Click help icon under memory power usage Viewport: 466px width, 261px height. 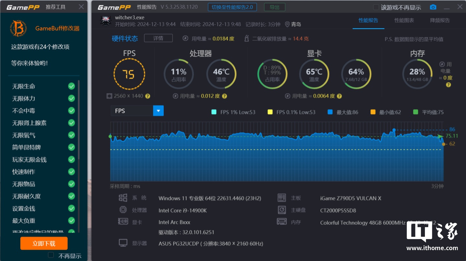(448, 85)
